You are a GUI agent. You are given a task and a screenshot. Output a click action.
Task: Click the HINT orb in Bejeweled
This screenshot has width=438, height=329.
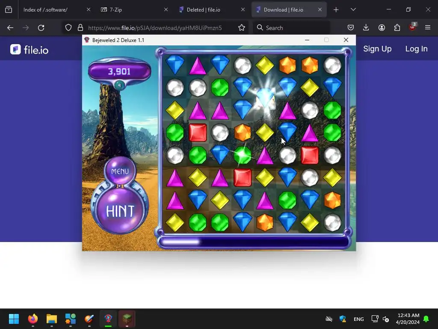(x=120, y=211)
